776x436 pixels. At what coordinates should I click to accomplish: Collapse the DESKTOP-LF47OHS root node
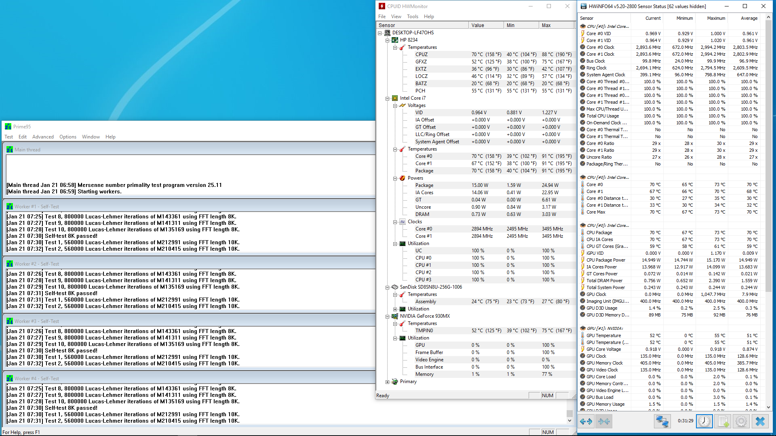380,33
